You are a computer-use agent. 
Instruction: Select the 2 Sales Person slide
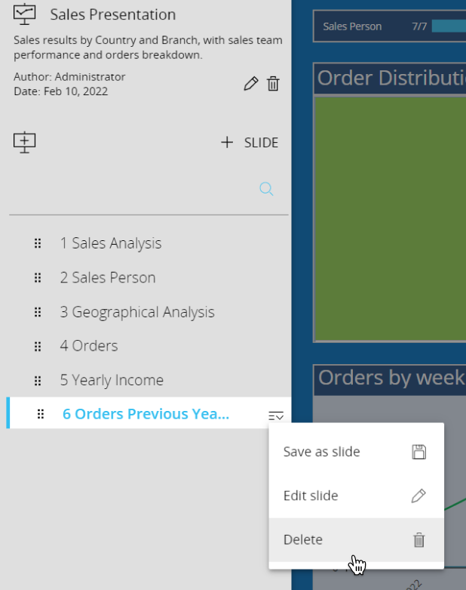(x=108, y=277)
